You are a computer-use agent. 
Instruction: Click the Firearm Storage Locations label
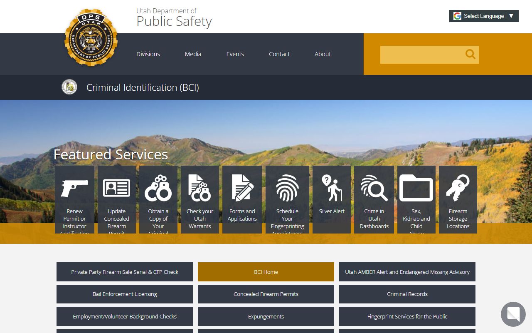pyautogui.click(x=458, y=219)
